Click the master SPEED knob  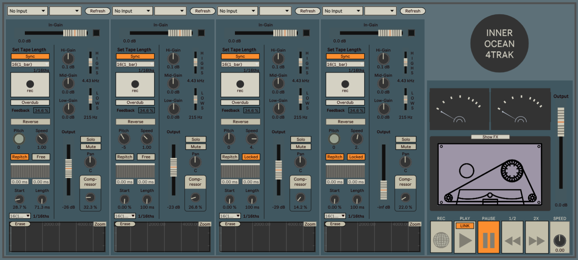(560, 240)
